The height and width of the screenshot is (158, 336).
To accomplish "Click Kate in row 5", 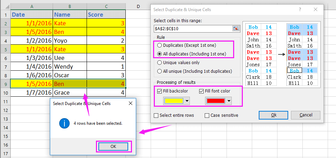I will click(x=70, y=49).
